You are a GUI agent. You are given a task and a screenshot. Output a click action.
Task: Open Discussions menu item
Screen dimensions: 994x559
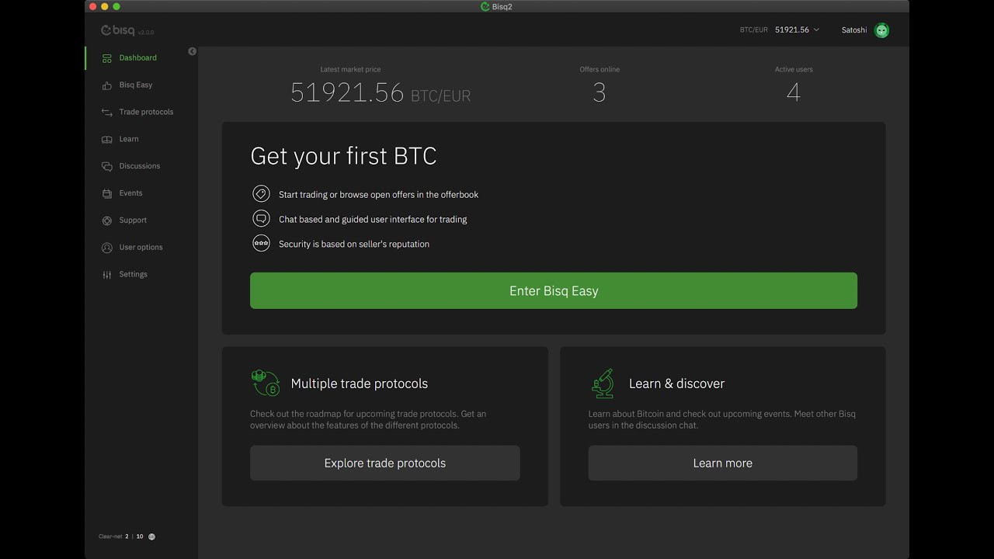point(141,166)
